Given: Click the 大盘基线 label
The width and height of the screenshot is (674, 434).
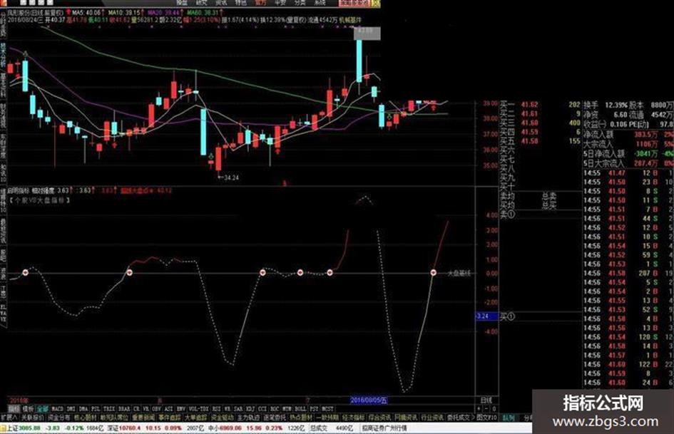Looking at the screenshot, I should pos(459,273).
